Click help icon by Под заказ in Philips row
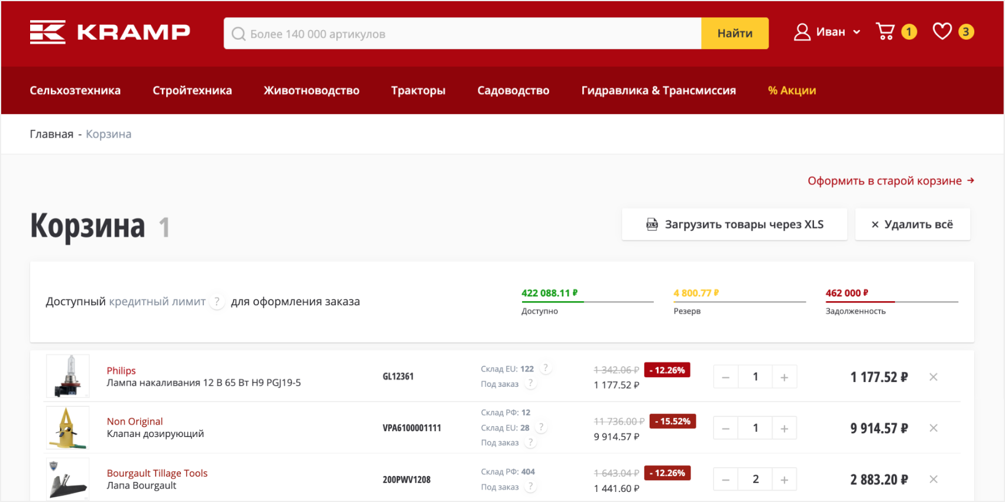The width and height of the screenshot is (1005, 502). [x=530, y=383]
